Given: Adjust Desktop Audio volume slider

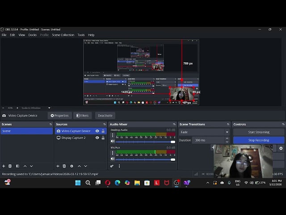Looking at the screenshot, I should click(x=145, y=142).
